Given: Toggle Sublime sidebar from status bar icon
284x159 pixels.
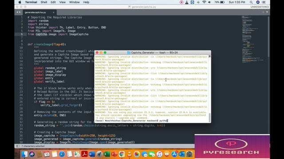Looking at the screenshot, I should [x=18, y=146].
